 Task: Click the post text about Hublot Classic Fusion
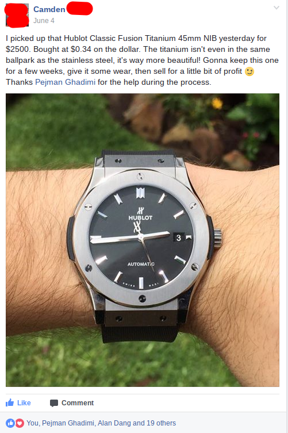click(142, 60)
